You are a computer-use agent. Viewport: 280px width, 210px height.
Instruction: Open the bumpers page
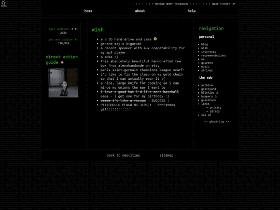207,96
